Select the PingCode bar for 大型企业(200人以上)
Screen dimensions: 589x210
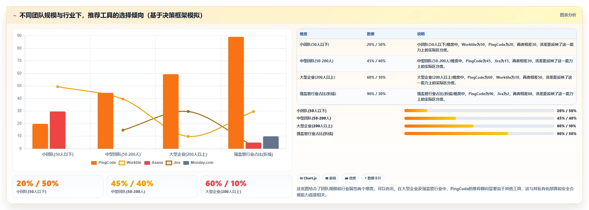171,112
